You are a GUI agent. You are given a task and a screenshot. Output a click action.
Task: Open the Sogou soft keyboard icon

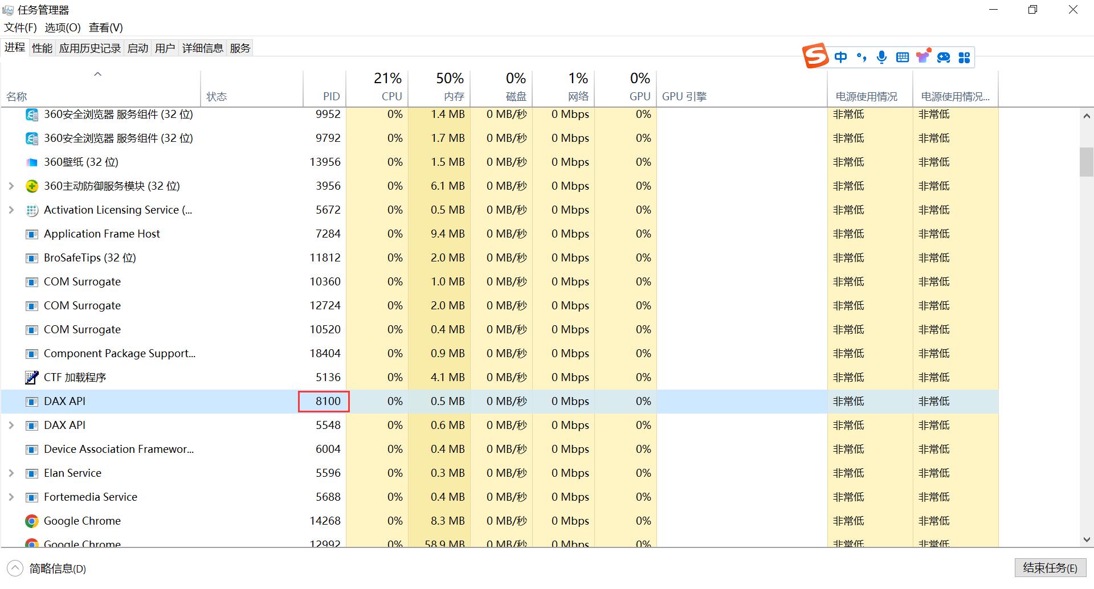902,57
